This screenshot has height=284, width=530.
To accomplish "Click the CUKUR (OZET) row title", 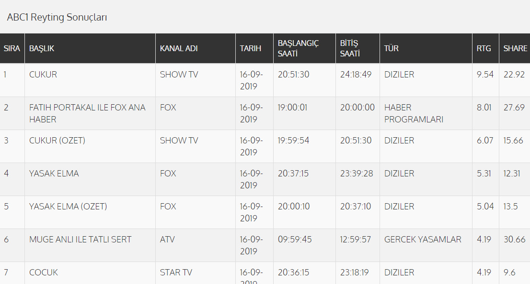I will (x=57, y=141).
